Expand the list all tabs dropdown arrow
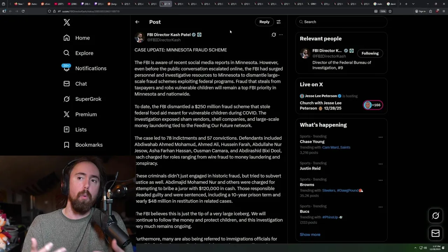The height and width of the screenshot is (252, 448). [413, 4]
